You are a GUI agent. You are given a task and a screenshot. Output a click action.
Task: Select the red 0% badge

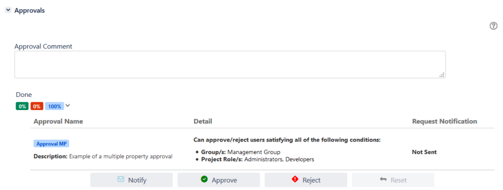pyautogui.click(x=37, y=106)
